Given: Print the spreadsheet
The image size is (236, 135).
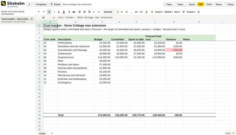Looking at the screenshot, I should point(209,4).
